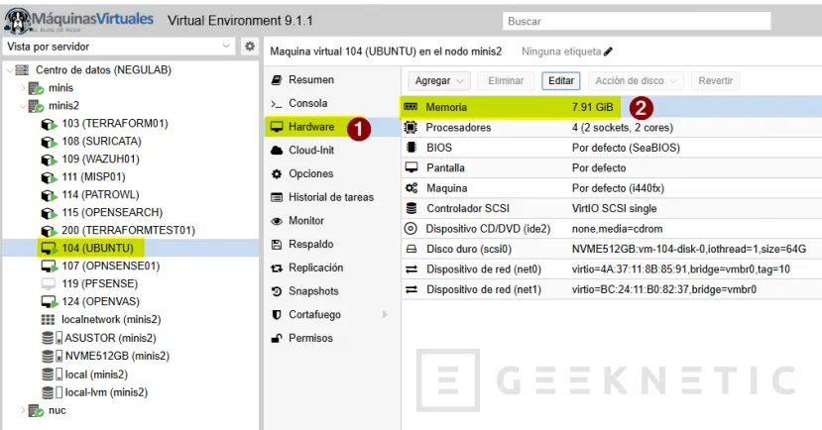The width and height of the screenshot is (822, 430).
Task: Click the network arrows icon for net0
Action: (x=411, y=269)
